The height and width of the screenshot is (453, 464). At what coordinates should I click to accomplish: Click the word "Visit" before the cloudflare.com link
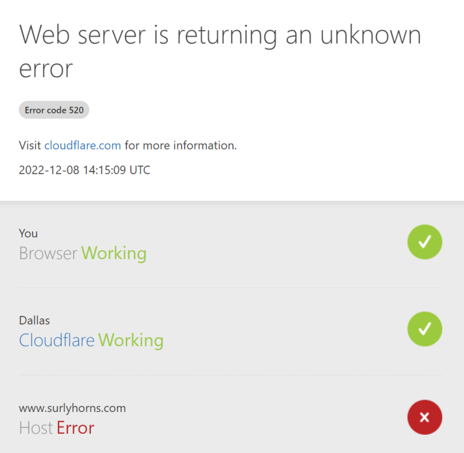click(x=30, y=146)
